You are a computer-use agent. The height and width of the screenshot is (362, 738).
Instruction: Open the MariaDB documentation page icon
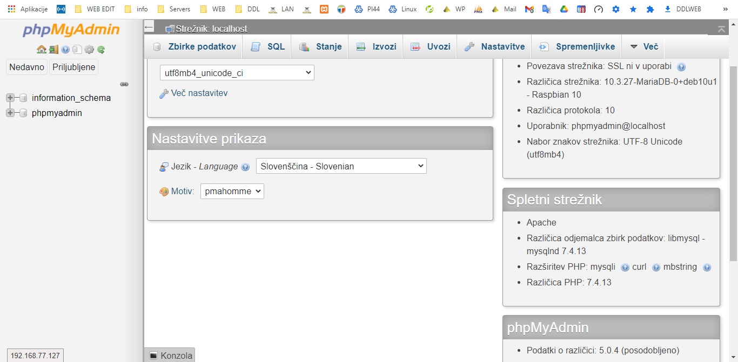[x=77, y=50]
